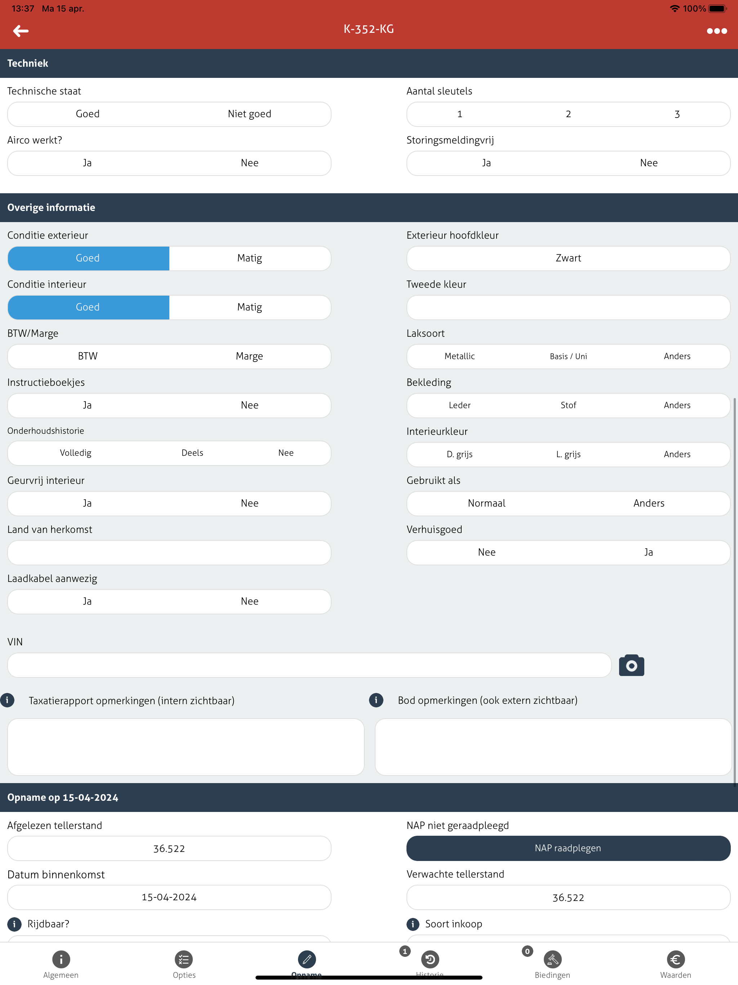
Task: Set Gebruikt als to Normaal
Action: point(487,503)
